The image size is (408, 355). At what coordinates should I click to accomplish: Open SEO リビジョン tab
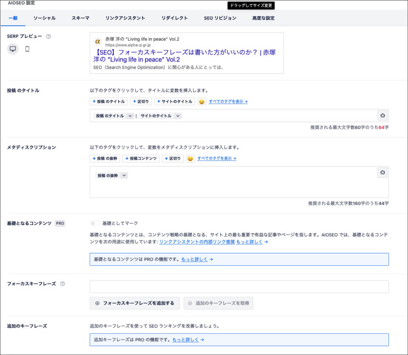[x=220, y=18]
